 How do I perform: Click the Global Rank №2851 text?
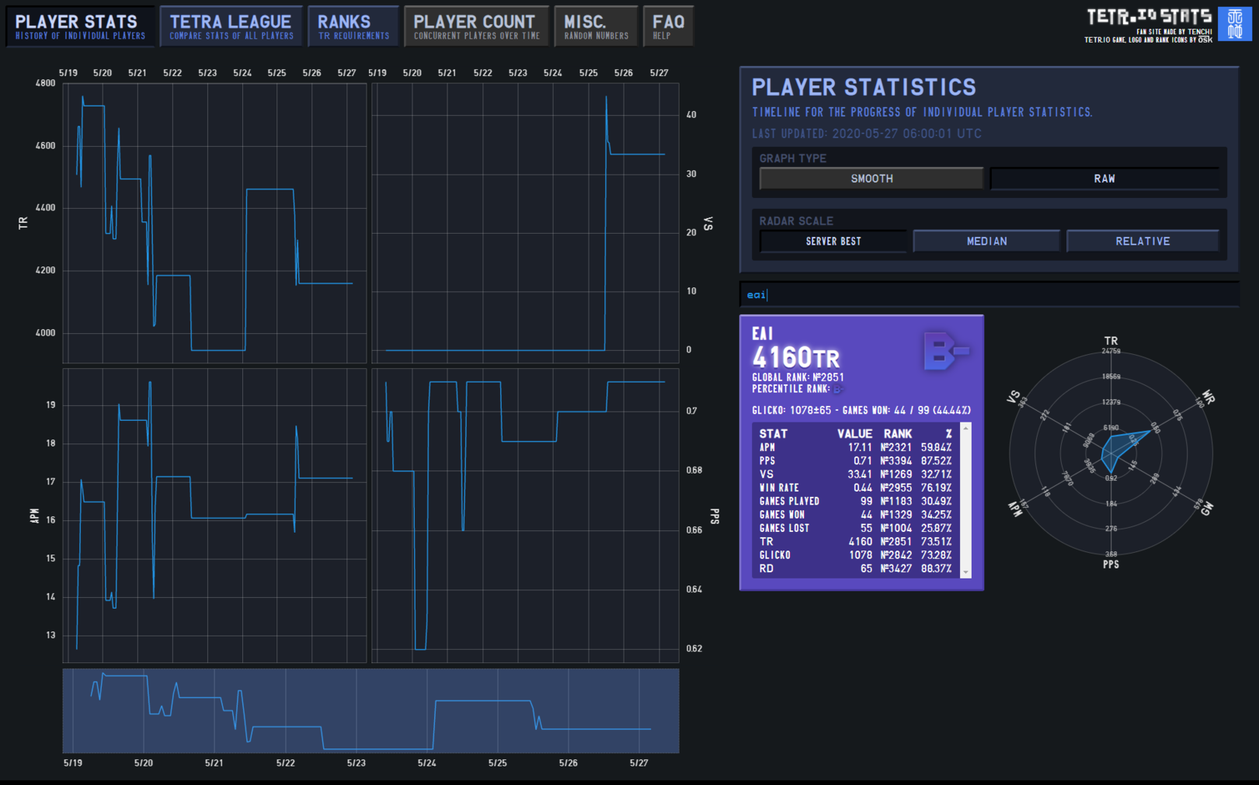pos(798,377)
